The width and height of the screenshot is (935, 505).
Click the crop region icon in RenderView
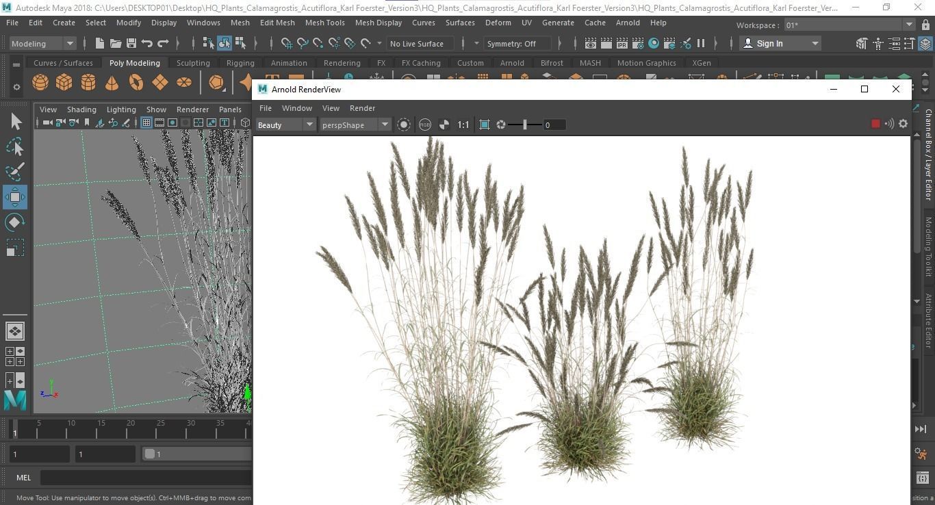[485, 125]
